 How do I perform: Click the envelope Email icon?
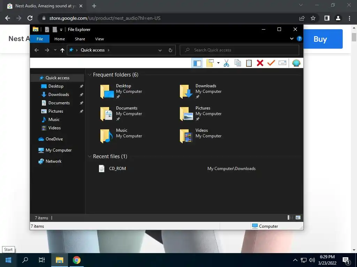click(x=282, y=63)
